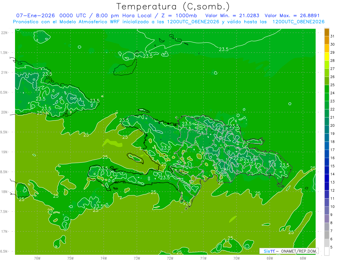Click the "18N" latitude label
The height and width of the screenshot is (262, 340).
point(5,192)
